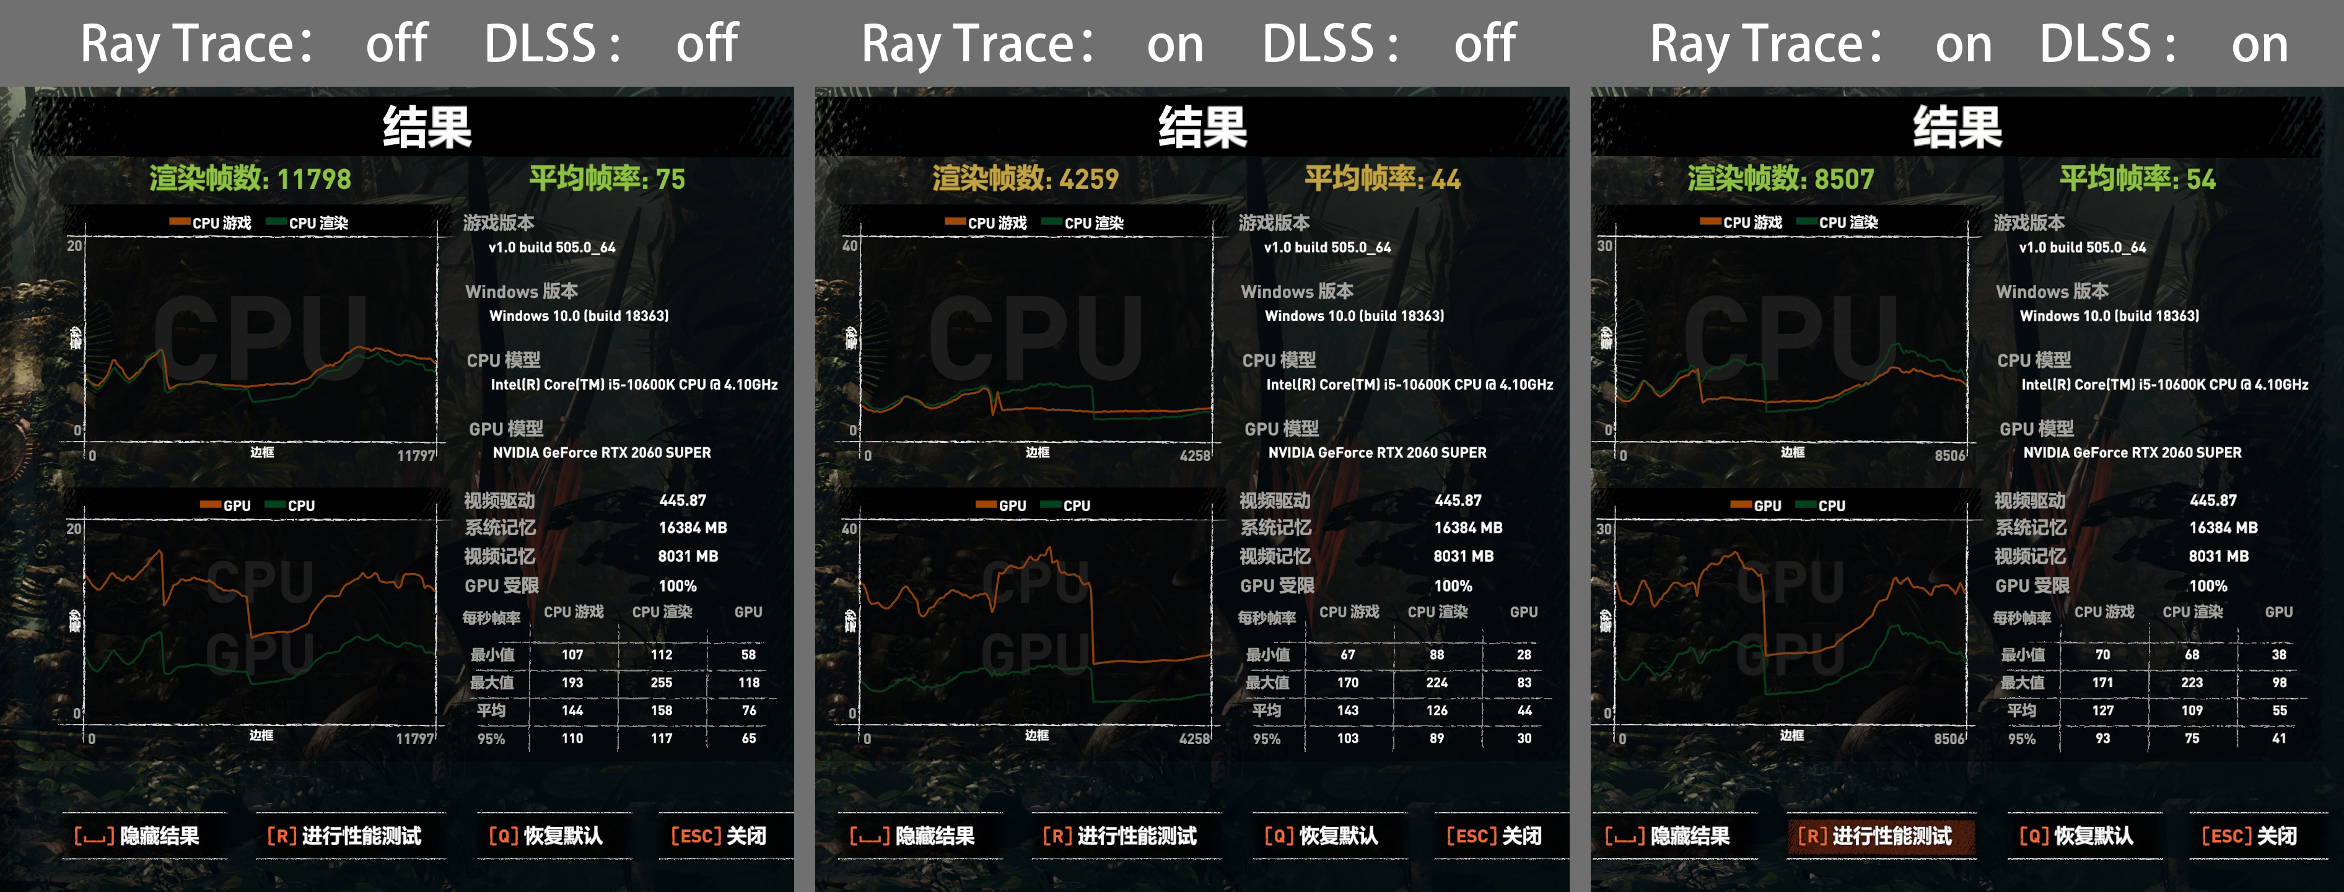Click 关闭 ESC in the middle panel
This screenshot has height=892, width=2344.
click(x=1494, y=836)
